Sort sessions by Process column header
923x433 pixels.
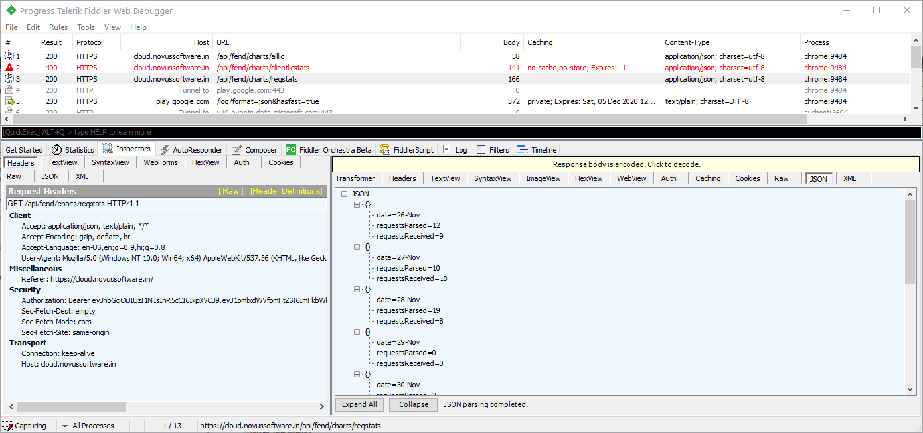(x=855, y=42)
